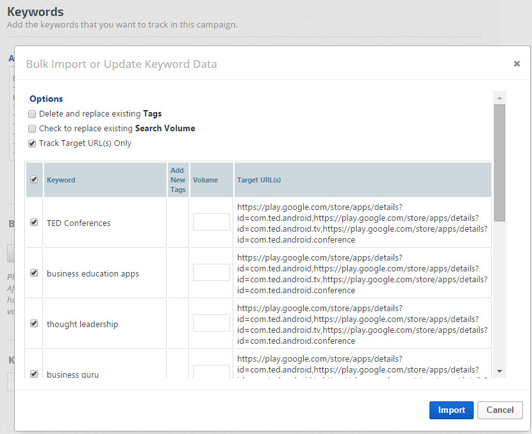The image size is (532, 434).
Task: Untick the business guru row checkbox
Action: coord(34,374)
